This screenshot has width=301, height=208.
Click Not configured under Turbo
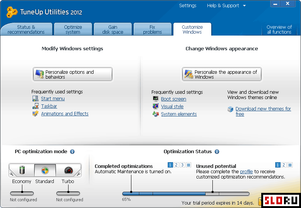(x=70, y=200)
